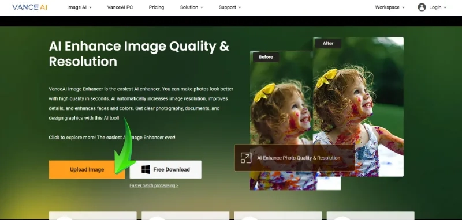Click the Login user avatar icon
This screenshot has width=462, height=220.
pyautogui.click(x=422, y=7)
